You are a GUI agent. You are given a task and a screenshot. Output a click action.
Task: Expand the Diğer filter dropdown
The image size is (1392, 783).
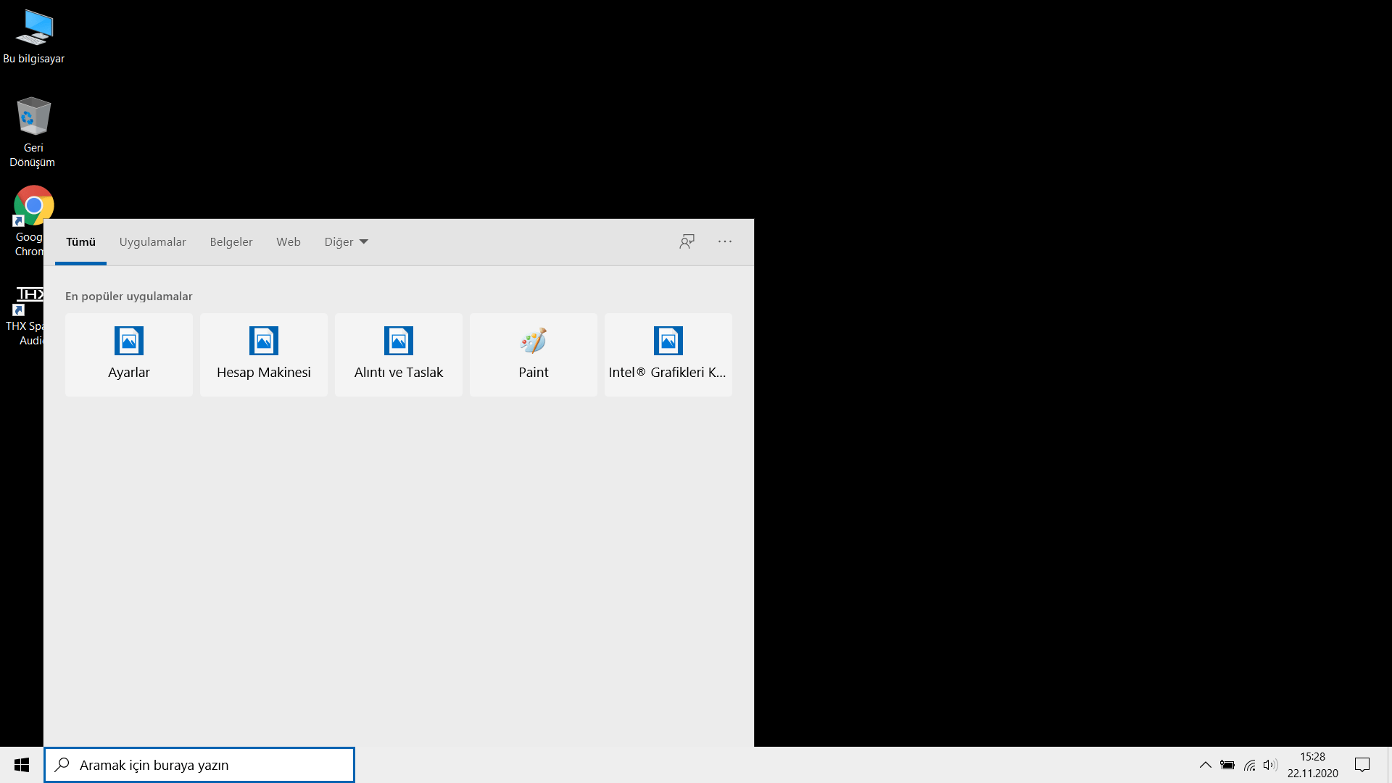point(346,241)
